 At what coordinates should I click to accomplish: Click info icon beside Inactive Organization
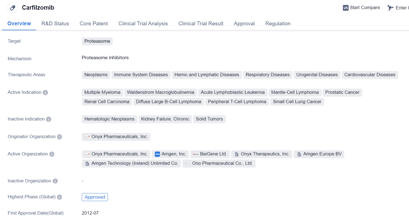coord(55,181)
